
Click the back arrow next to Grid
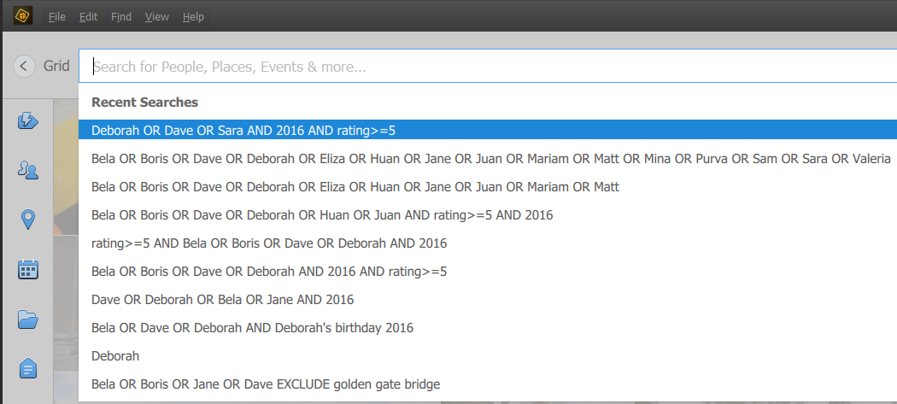[x=24, y=66]
